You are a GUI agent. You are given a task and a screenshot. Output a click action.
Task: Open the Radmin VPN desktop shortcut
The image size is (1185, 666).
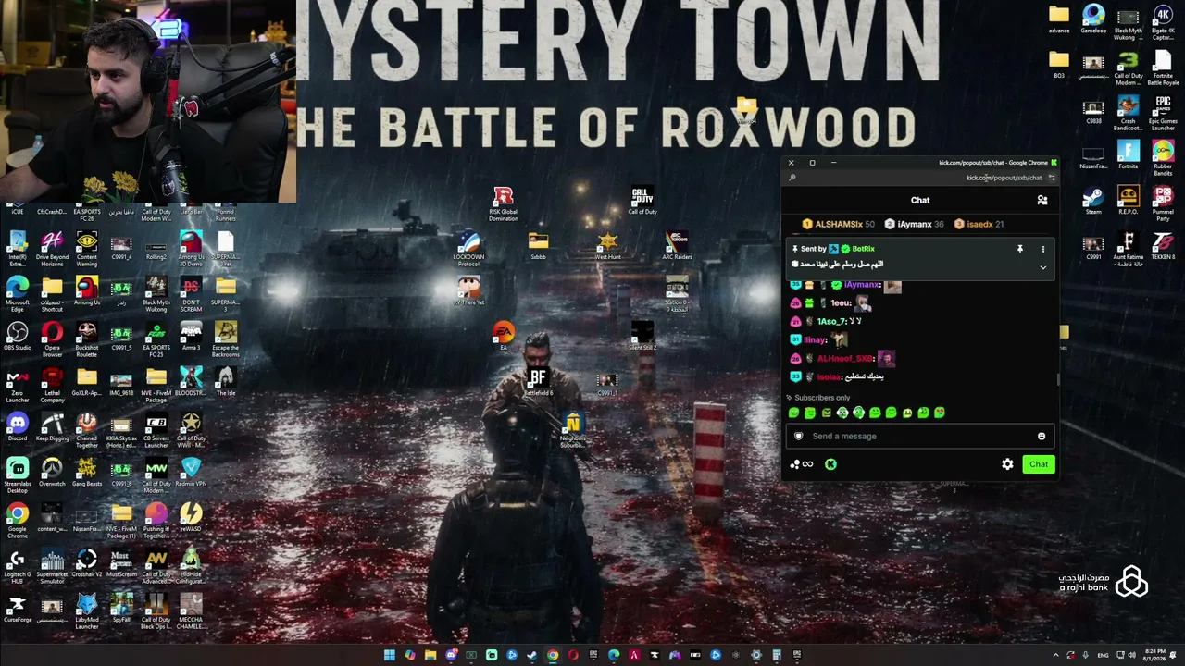coord(191,473)
